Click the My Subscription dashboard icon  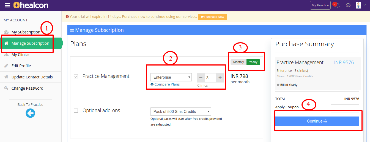coord(6,32)
